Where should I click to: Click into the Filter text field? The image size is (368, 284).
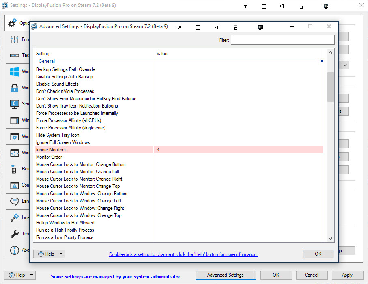282,40
